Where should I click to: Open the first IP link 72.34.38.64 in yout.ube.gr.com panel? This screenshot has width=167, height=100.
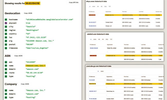[x=92, y=80]
